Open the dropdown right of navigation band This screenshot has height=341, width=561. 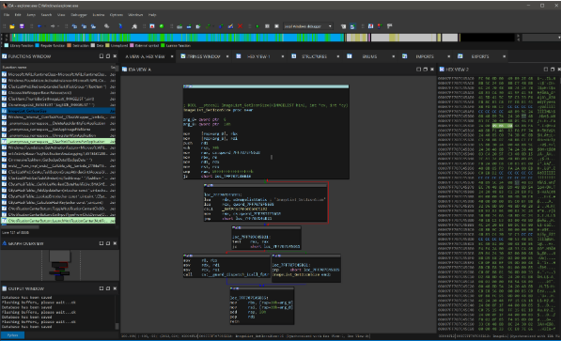(559, 38)
